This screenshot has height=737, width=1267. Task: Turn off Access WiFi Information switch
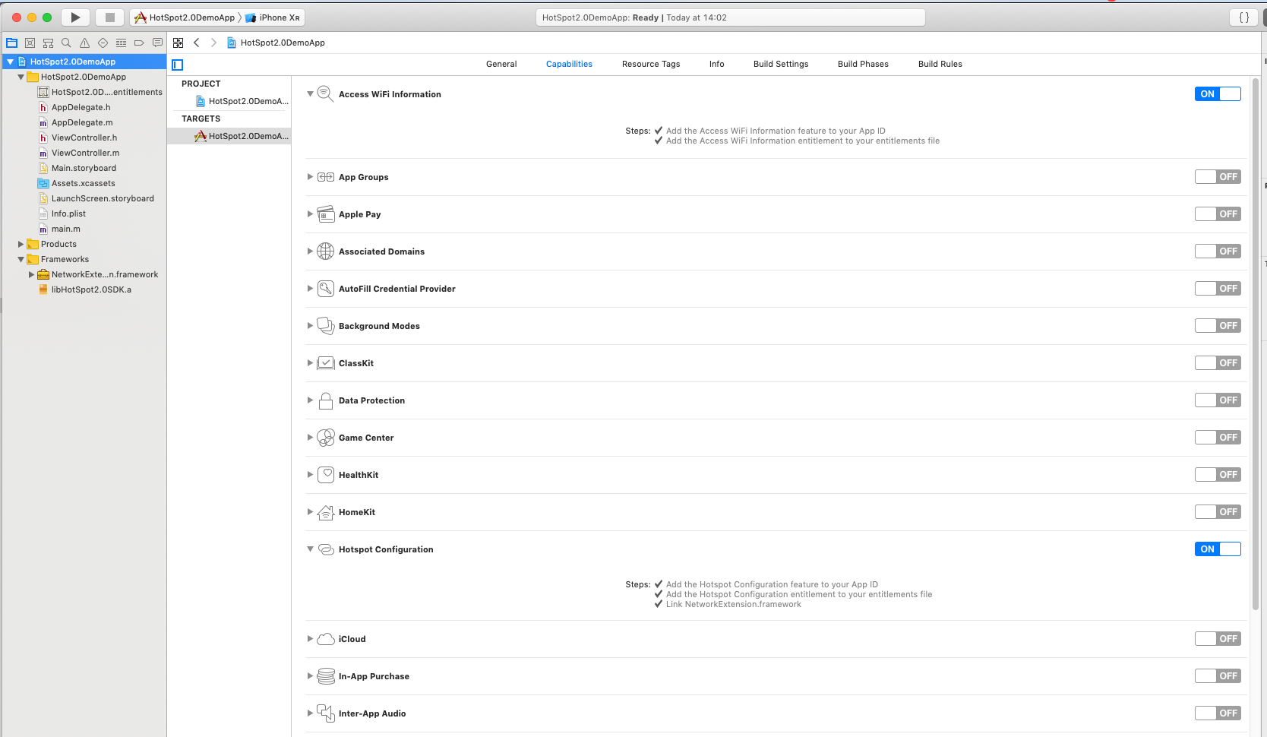tap(1218, 94)
